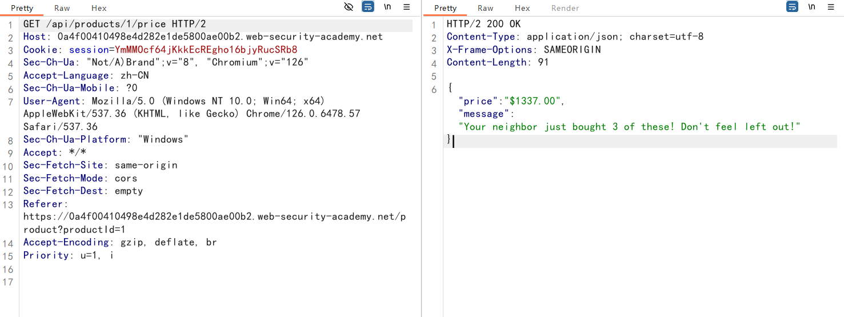Switch request view to Raw tab

[x=62, y=8]
